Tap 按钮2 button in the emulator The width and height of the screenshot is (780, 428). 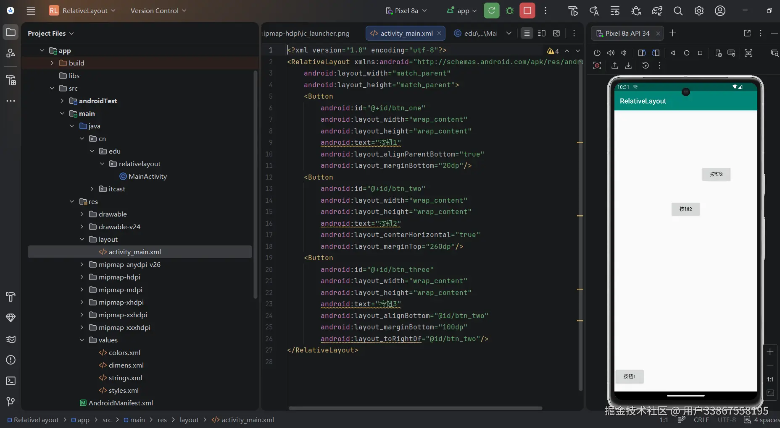(x=685, y=209)
